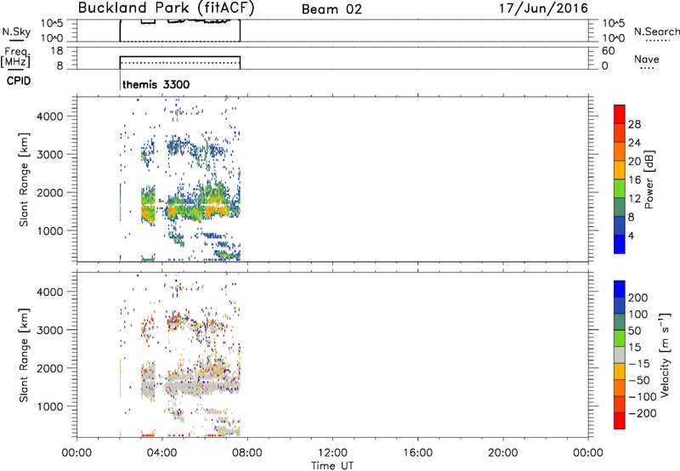Viewport: 680px width, 471px height.
Task: Click the 'Freq. [MHz]' axis label
Action: (x=16, y=58)
